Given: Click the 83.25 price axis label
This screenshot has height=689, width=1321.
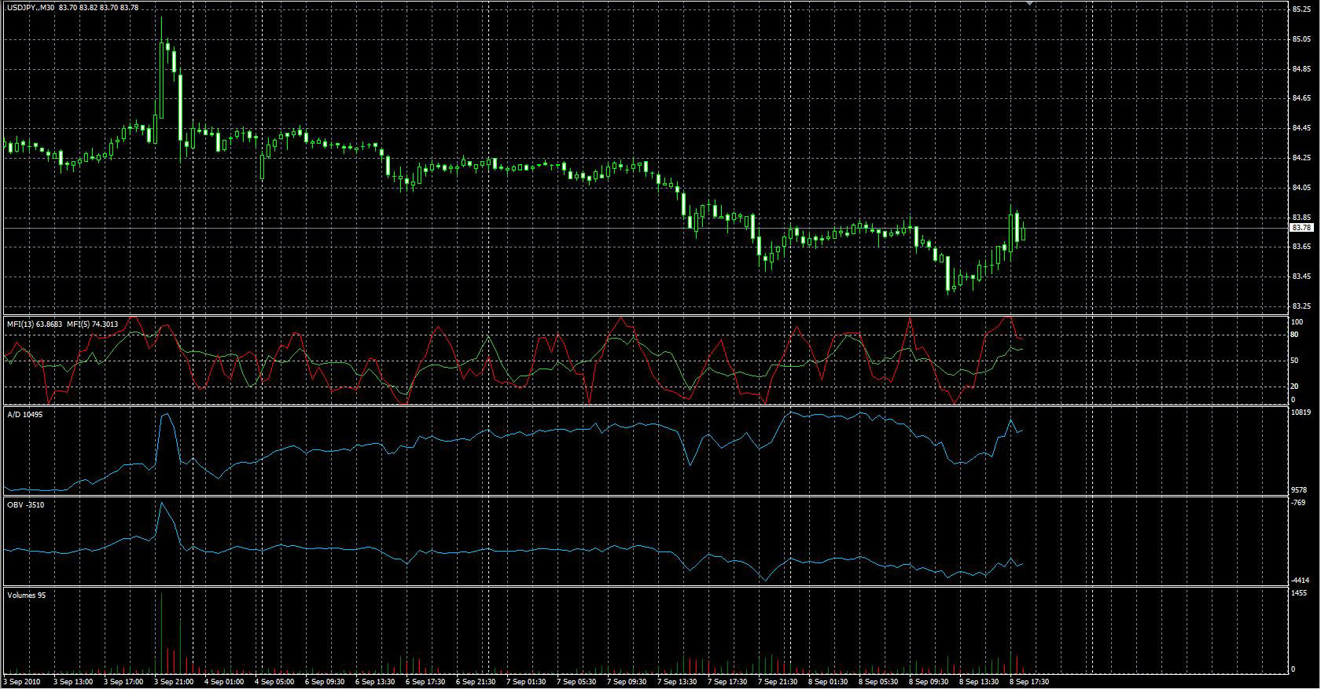Looking at the screenshot, I should [1301, 306].
